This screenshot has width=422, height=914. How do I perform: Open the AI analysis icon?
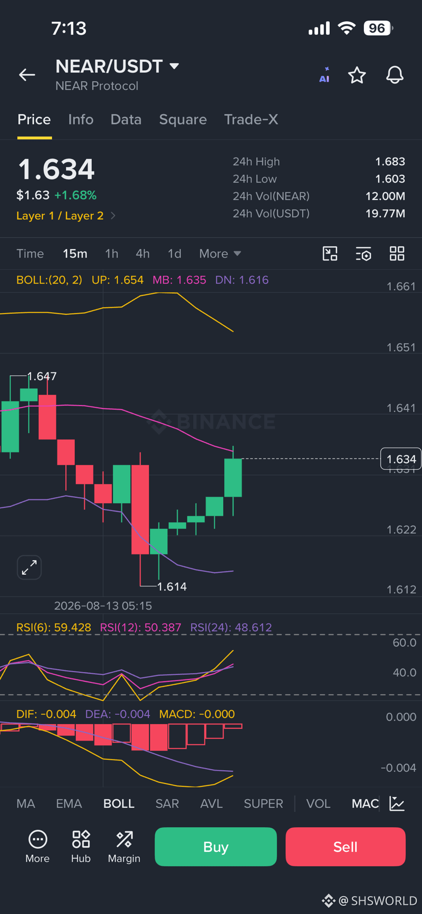click(324, 75)
